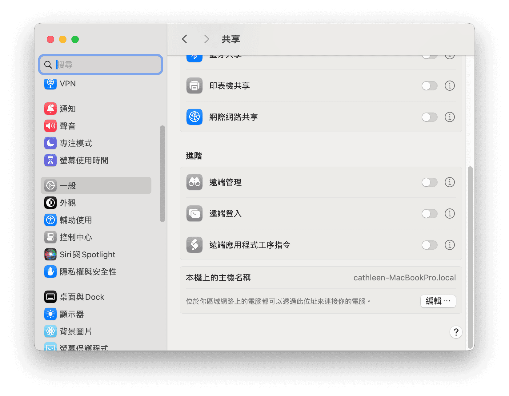Viewport: 509px width, 396px height.
Task: Open 螢幕使用時間 settings pane
Action: point(95,160)
